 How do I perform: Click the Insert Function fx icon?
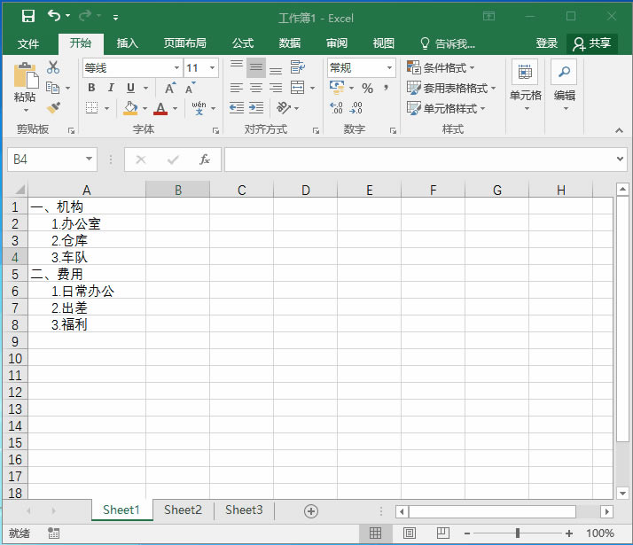click(205, 160)
